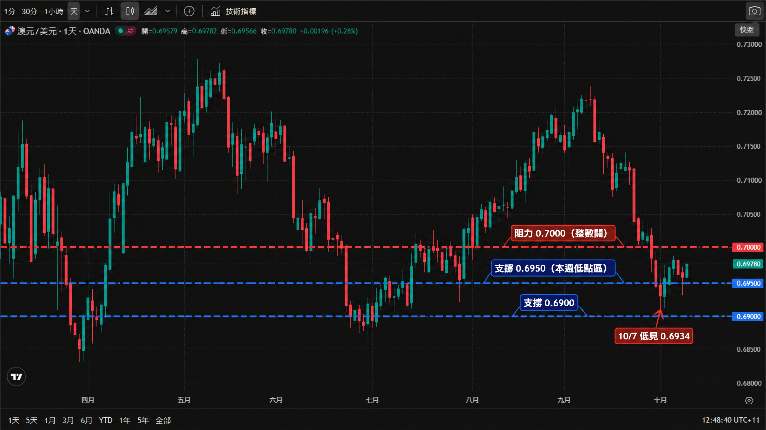766x430 pixels.
Task: Click the 快照 tooltip label
Action: click(747, 30)
